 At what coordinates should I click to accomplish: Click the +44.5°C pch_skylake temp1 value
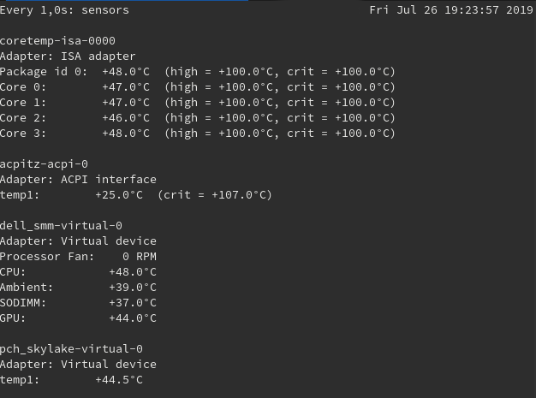coord(118,380)
